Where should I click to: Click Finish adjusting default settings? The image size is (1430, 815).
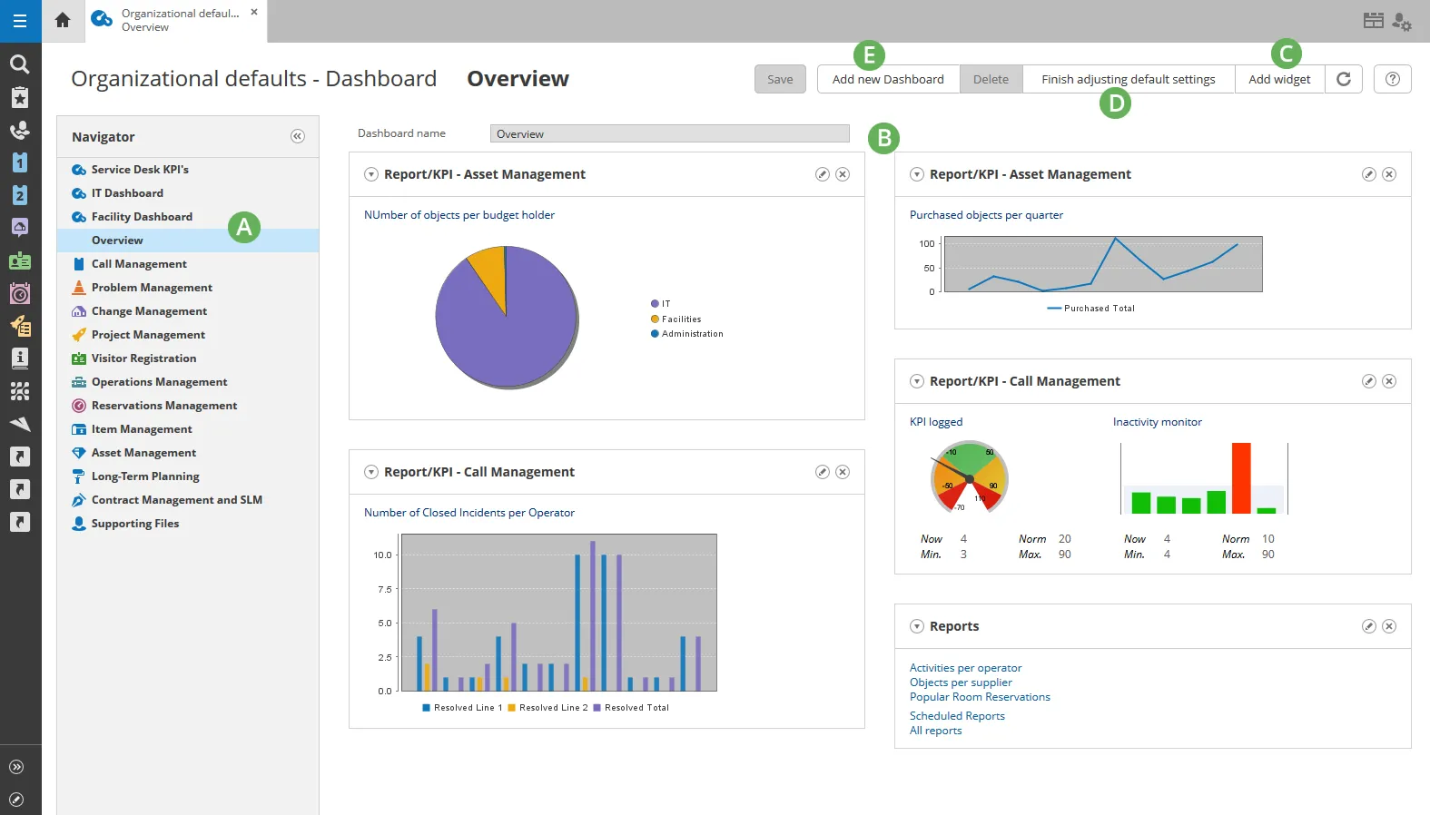(x=1129, y=79)
